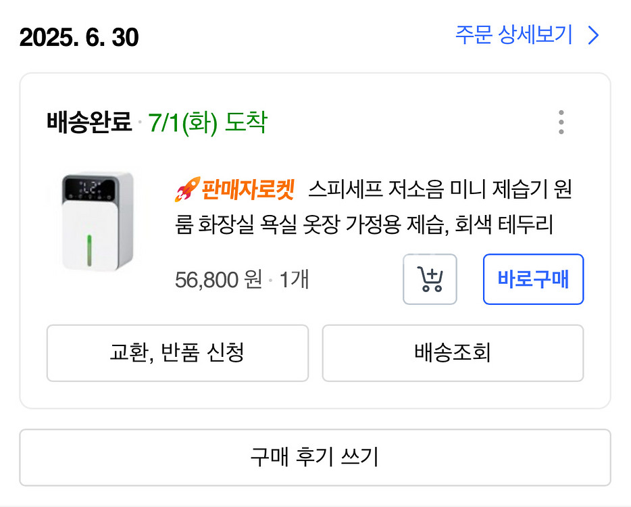Click the 판매자로켓 seller rocket label

(247, 191)
